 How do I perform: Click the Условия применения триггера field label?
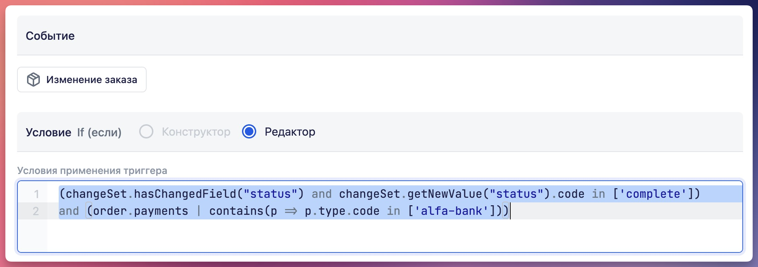point(92,171)
